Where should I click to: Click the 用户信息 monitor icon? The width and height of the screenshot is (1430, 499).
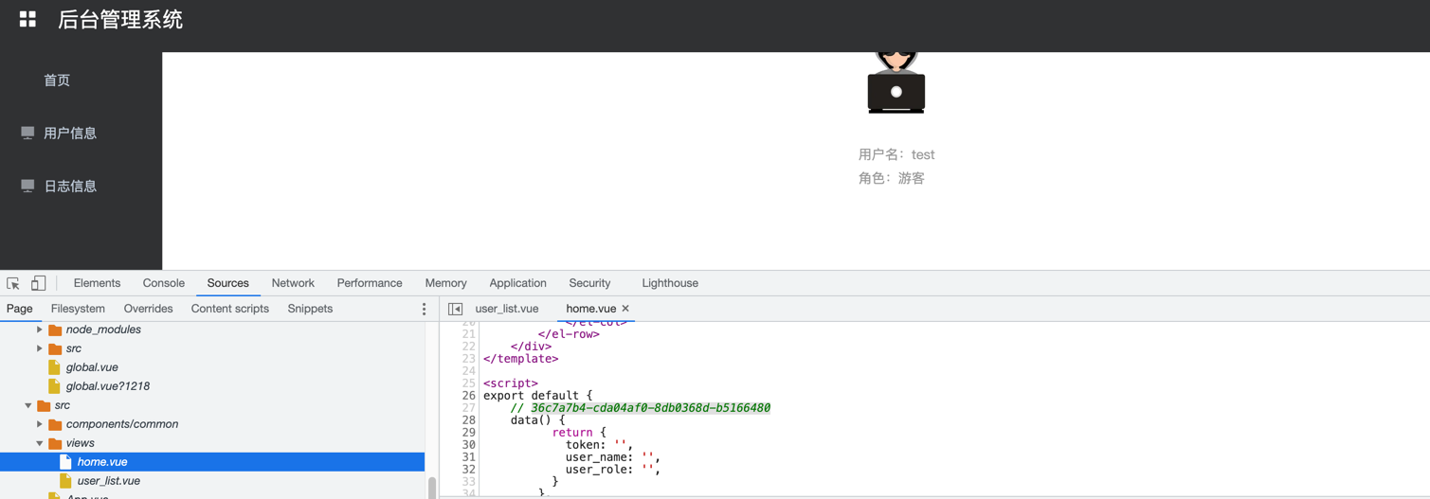tap(27, 134)
